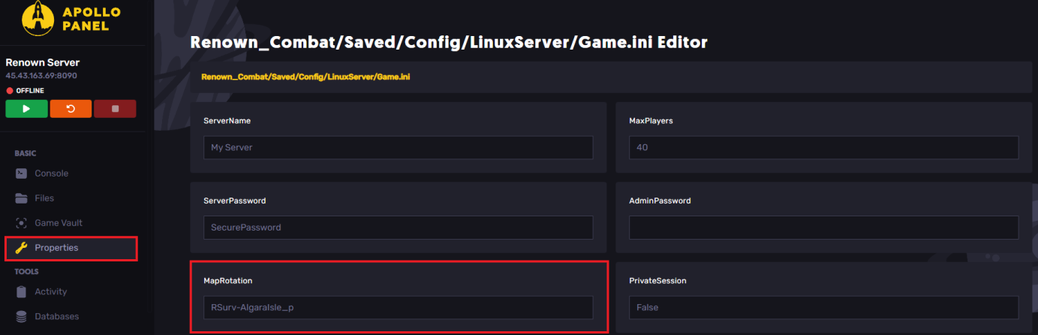Edit the MapRotation value field
The image size is (1038, 335).
tap(398, 307)
